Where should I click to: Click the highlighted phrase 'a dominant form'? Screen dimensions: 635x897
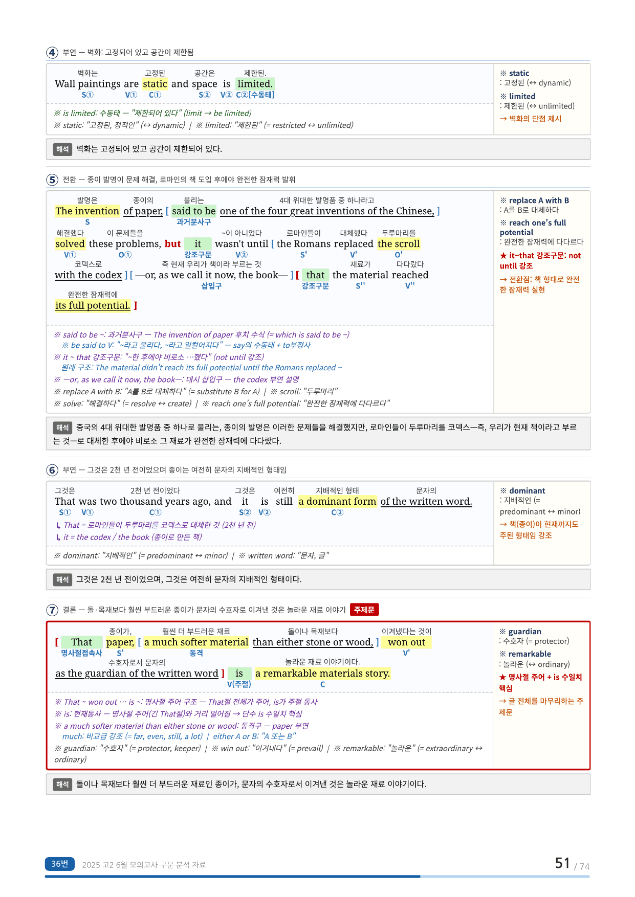[337, 502]
